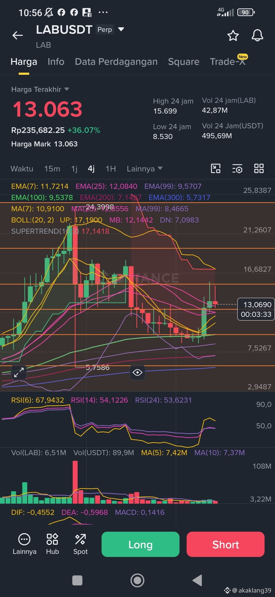
Task: Select the 4j timeframe
Action: click(x=91, y=169)
